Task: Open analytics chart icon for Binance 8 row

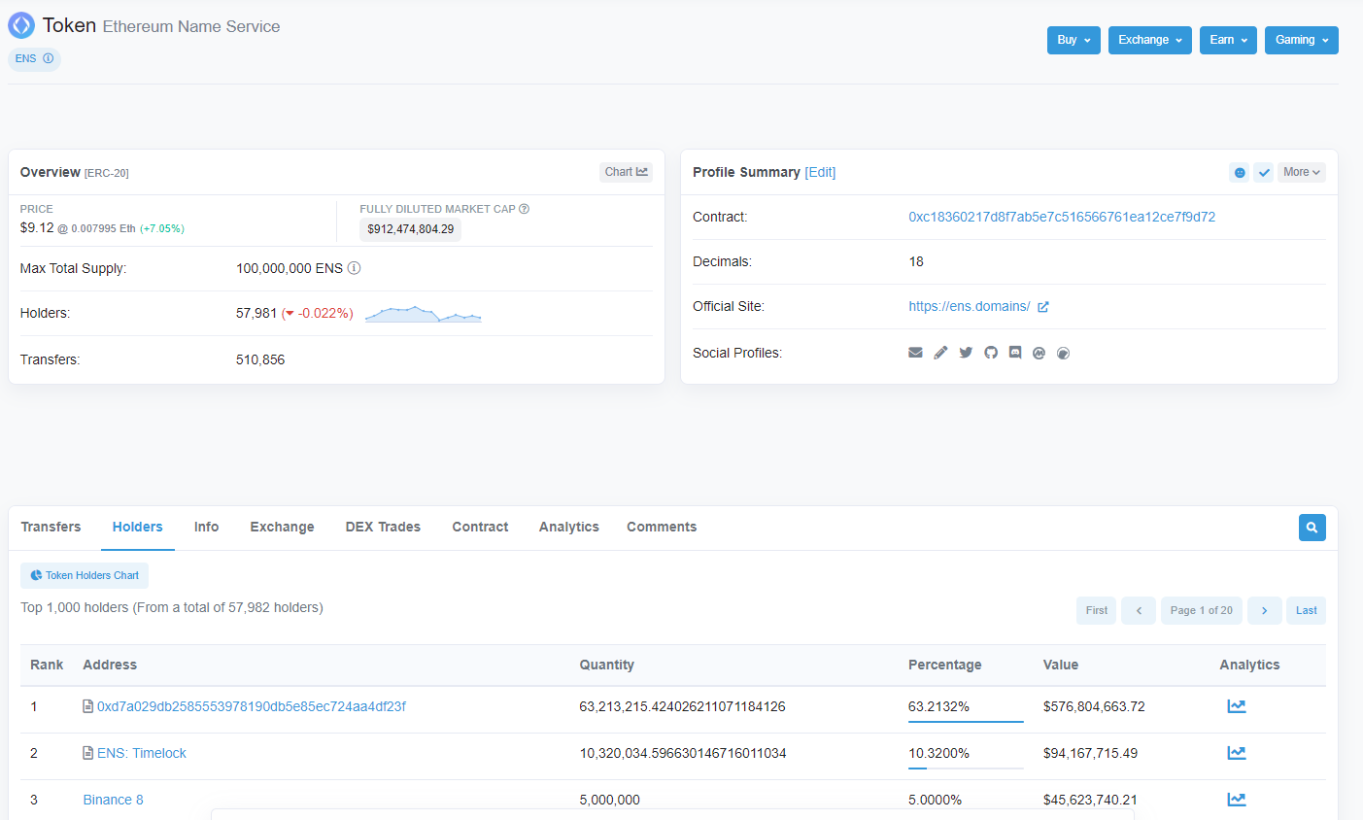Action: pyautogui.click(x=1237, y=800)
